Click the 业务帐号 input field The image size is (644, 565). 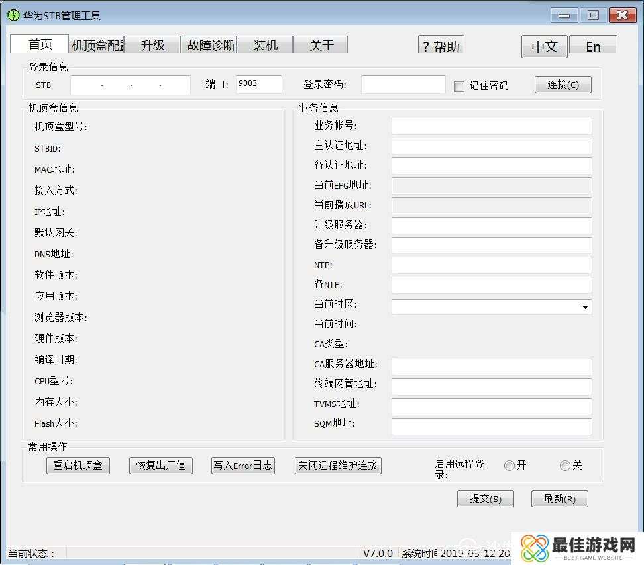491,126
